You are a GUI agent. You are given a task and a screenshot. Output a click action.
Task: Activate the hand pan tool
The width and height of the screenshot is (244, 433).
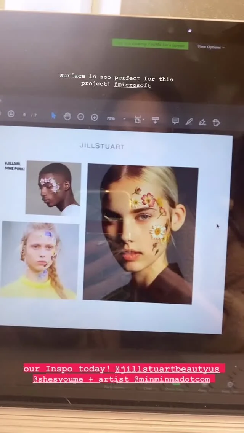click(x=67, y=116)
